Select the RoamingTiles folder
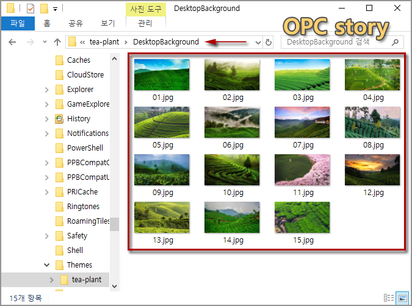Image resolution: width=412 pixels, height=306 pixels. pos(89,221)
